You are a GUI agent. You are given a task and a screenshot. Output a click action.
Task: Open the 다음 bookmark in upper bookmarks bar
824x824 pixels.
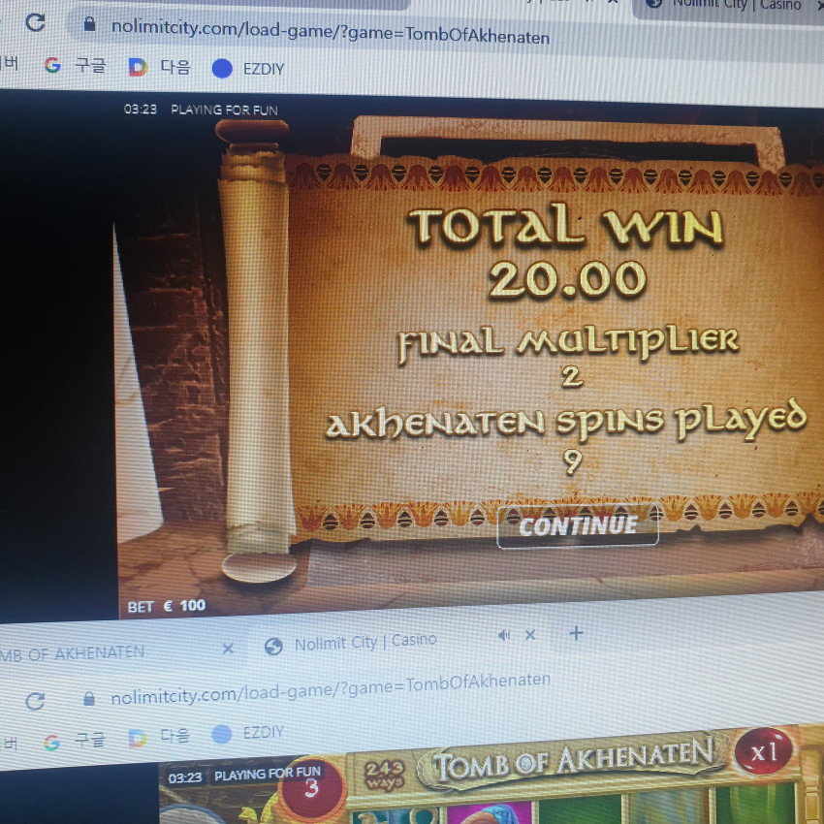coord(175,67)
